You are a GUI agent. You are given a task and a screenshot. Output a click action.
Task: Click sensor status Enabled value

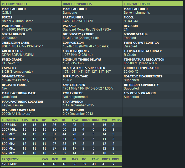(130, 38)
